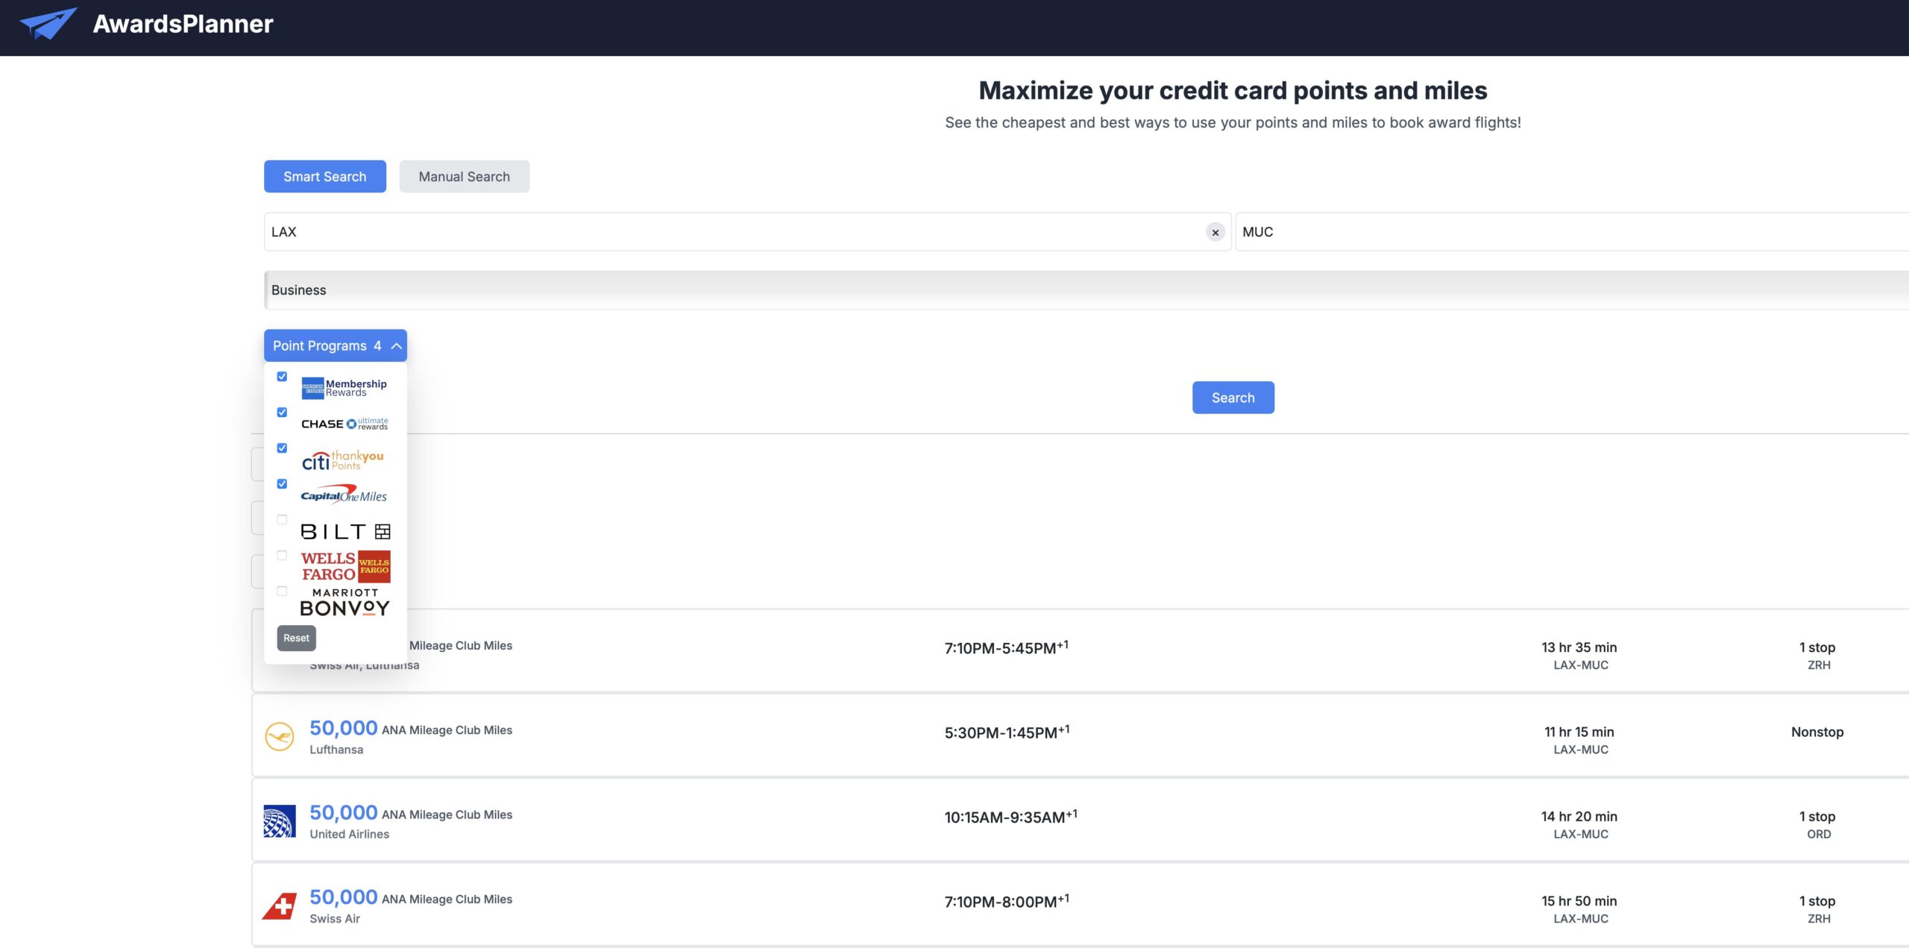The height and width of the screenshot is (948, 1909).
Task: Click the Capital One Miles logo
Action: pos(344,495)
